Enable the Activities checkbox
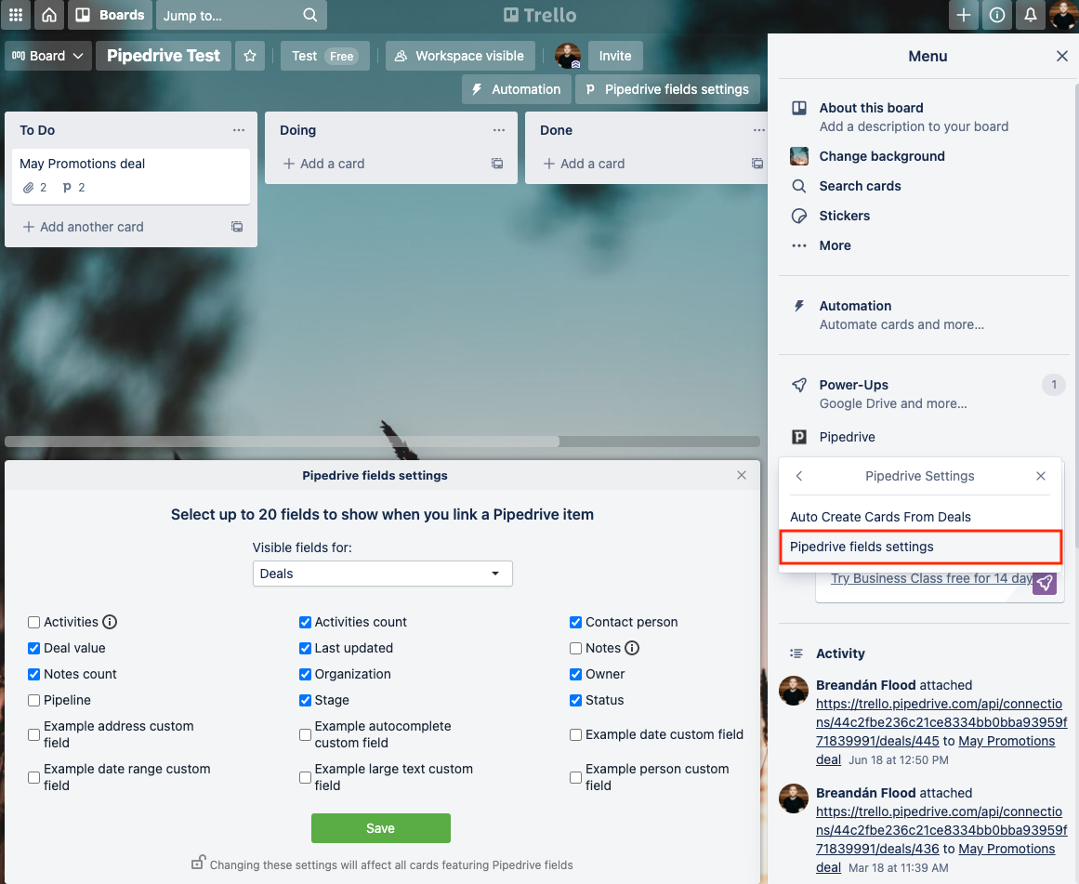The width and height of the screenshot is (1079, 884). (33, 623)
